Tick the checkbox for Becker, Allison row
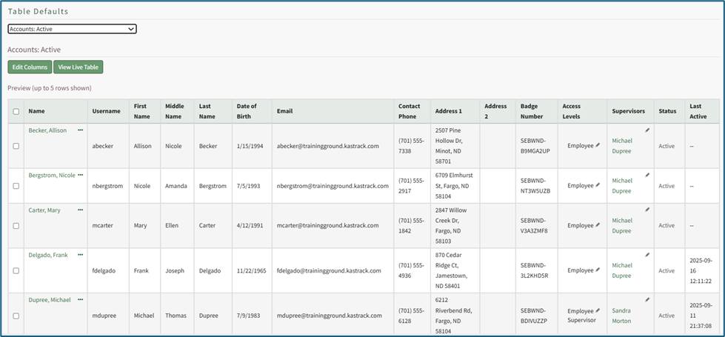 point(16,146)
